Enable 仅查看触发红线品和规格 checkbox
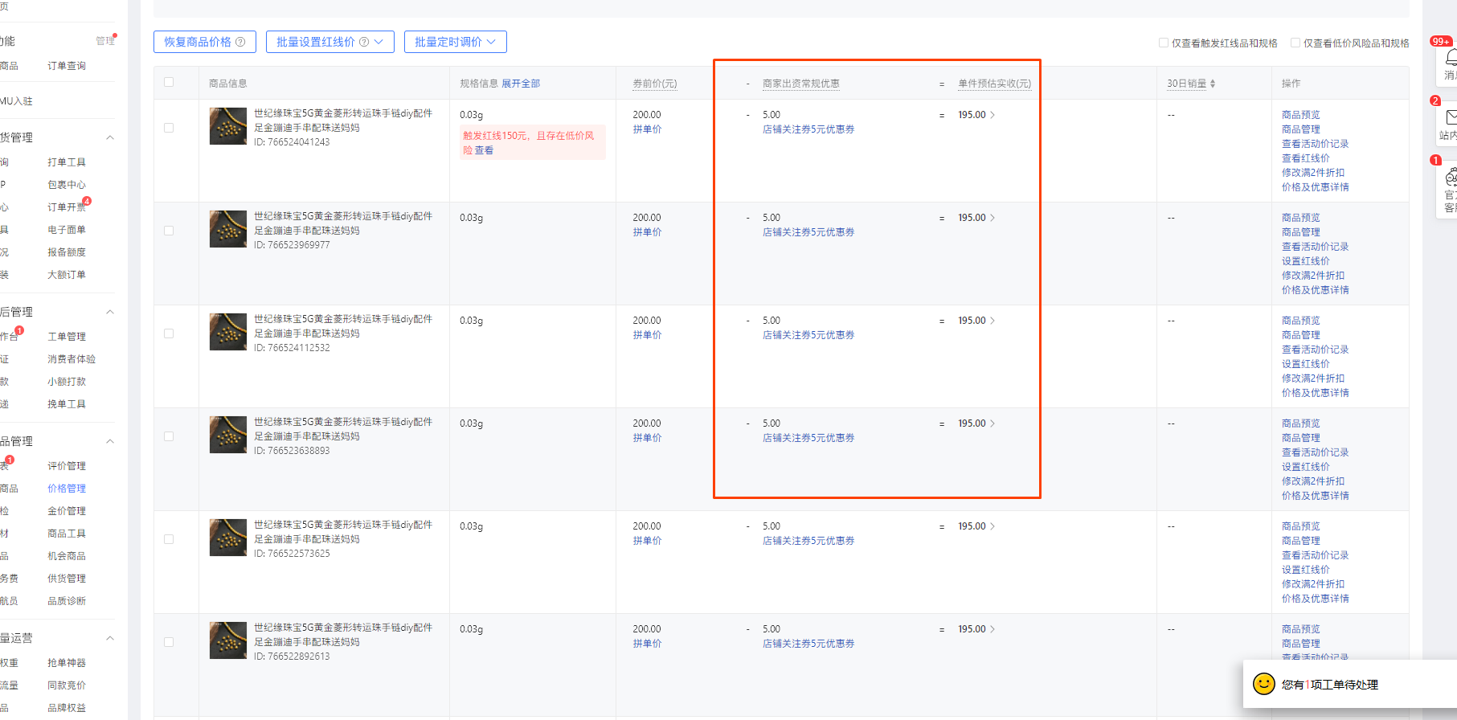This screenshot has height=720, width=1457. (x=1164, y=43)
